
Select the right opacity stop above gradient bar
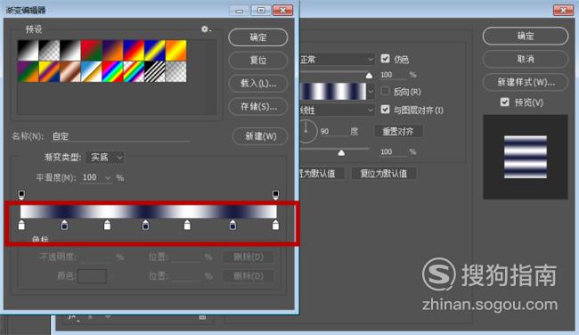pos(275,194)
